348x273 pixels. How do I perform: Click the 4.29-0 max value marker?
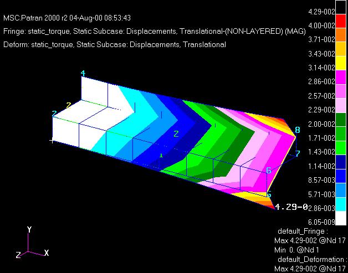[x=291, y=207]
